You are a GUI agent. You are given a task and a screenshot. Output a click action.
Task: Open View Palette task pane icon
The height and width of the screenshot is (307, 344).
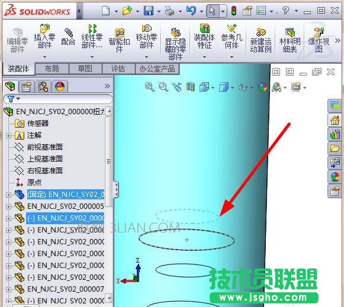tap(335, 163)
